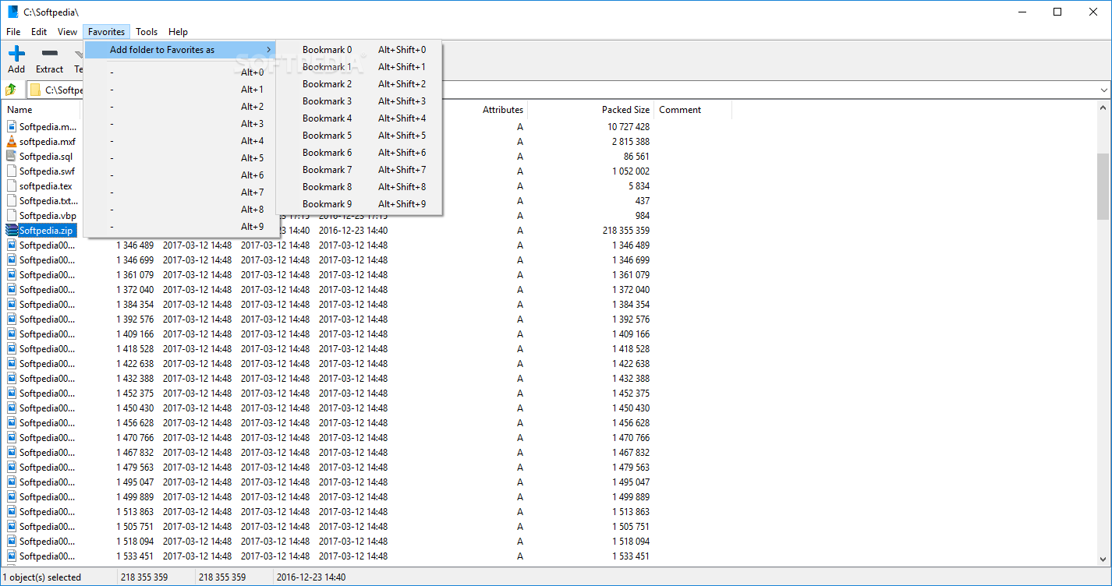The width and height of the screenshot is (1112, 586).
Task: Click the archive icon of Softpedia.zip
Action: click(x=11, y=230)
